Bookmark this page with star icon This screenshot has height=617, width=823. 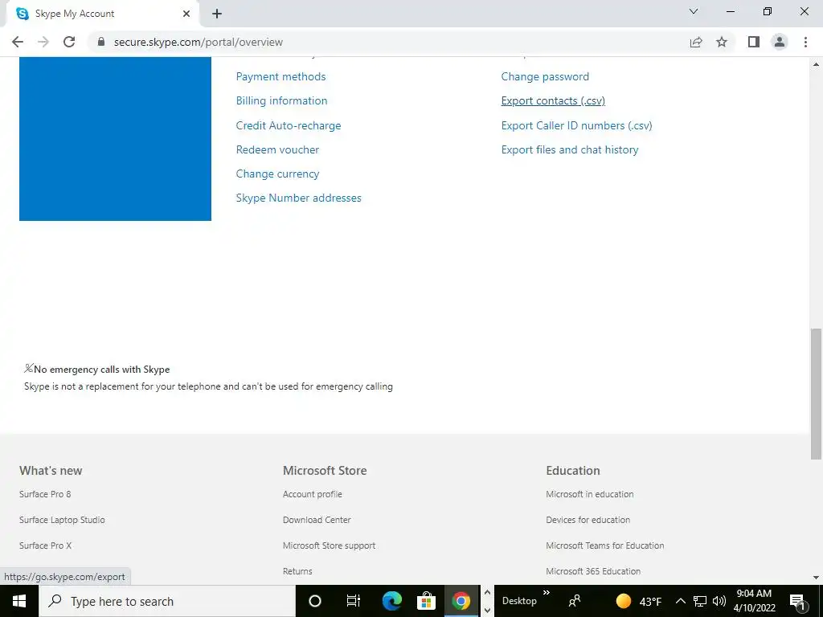722,42
